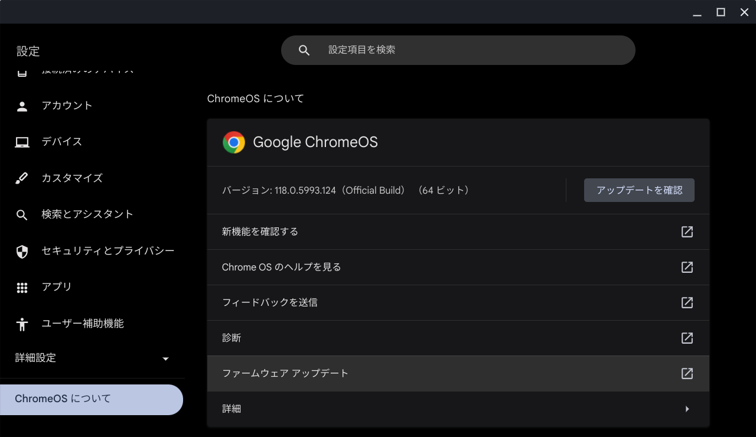756x437 pixels.
Task: Click the デバイス laptop icon
Action: [x=22, y=141]
